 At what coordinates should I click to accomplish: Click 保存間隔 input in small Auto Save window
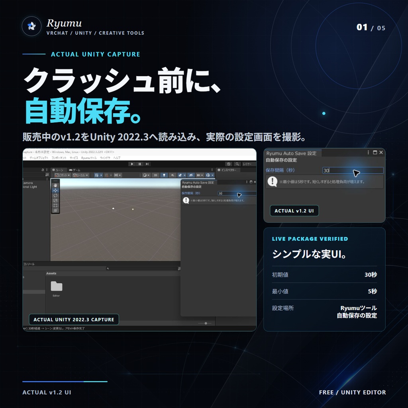(237, 193)
